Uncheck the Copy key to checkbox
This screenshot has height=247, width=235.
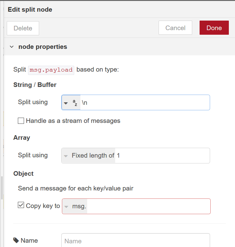(x=21, y=205)
